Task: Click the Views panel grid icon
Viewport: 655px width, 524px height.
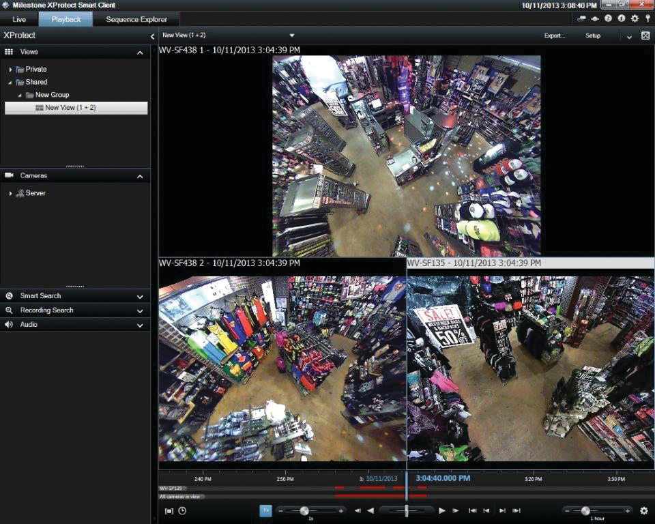Action: click(10, 51)
